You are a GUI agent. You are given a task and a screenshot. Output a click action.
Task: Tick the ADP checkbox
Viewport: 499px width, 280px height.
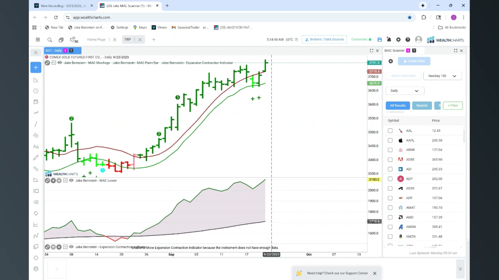pyautogui.click(x=390, y=179)
